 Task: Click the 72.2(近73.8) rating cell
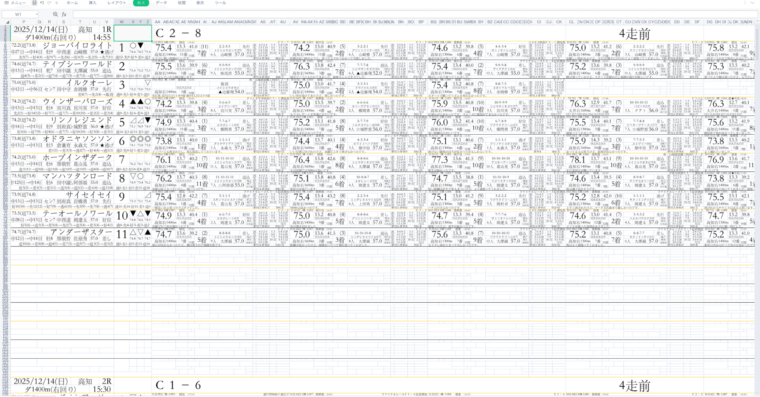click(x=23, y=45)
